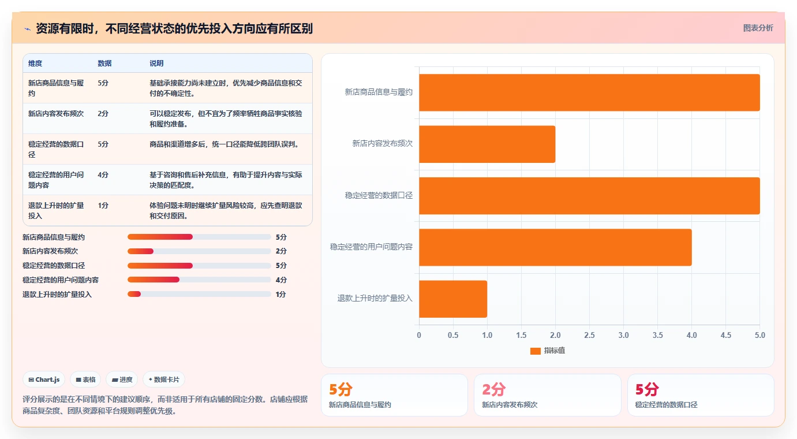797x439 pixels.
Task: Click the 1分 value in the table
Action: click(103, 206)
